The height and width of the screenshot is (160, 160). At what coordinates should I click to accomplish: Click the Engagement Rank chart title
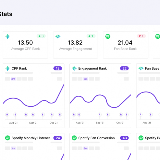point(93,68)
